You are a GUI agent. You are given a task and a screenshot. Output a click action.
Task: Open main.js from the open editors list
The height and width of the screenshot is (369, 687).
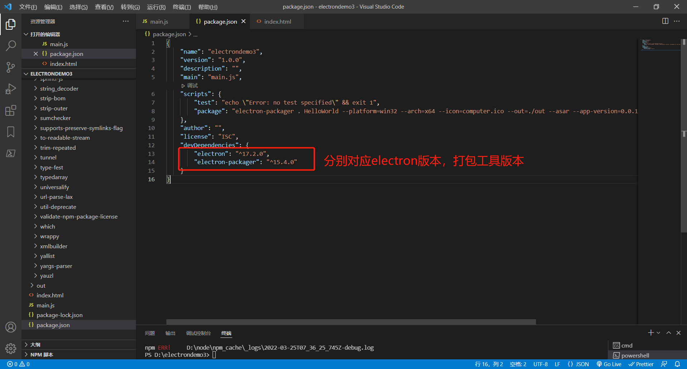coord(79,44)
